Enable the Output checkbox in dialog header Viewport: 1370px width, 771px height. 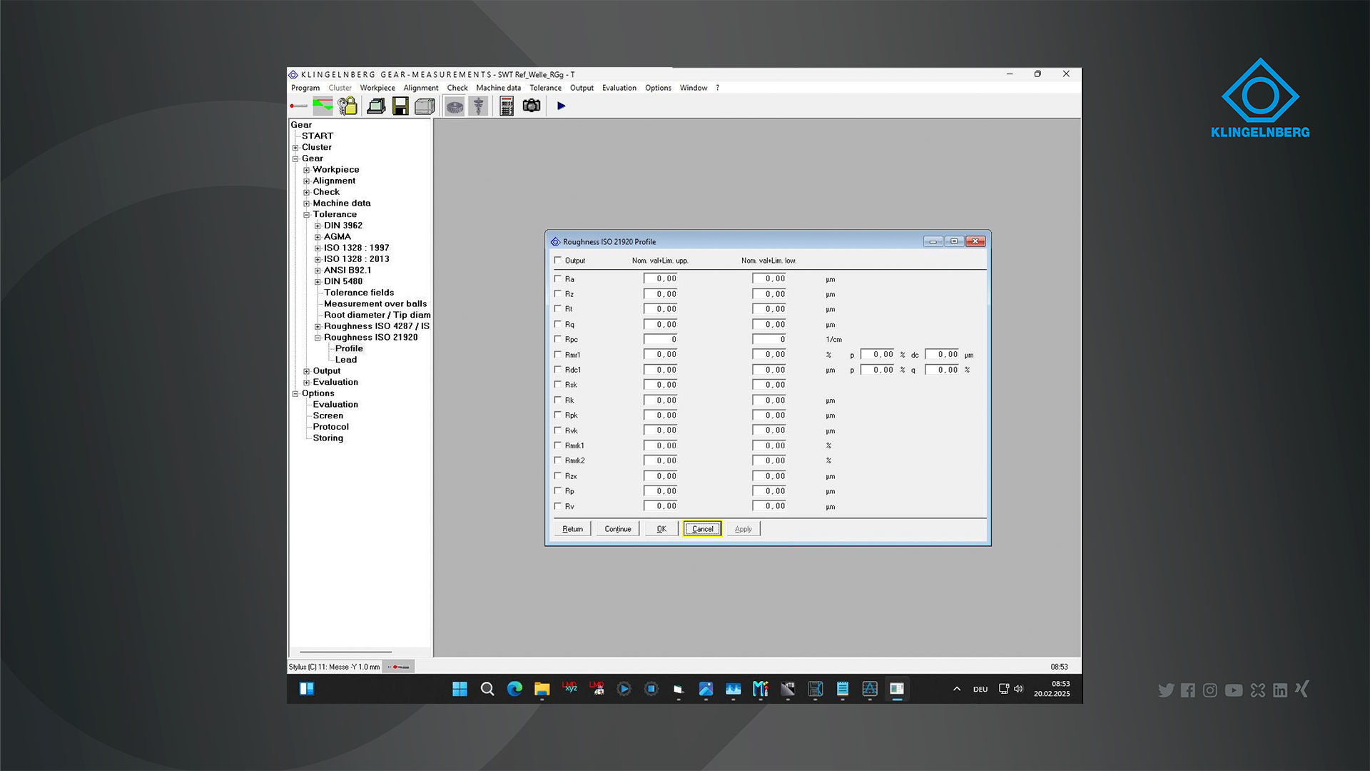558,261
